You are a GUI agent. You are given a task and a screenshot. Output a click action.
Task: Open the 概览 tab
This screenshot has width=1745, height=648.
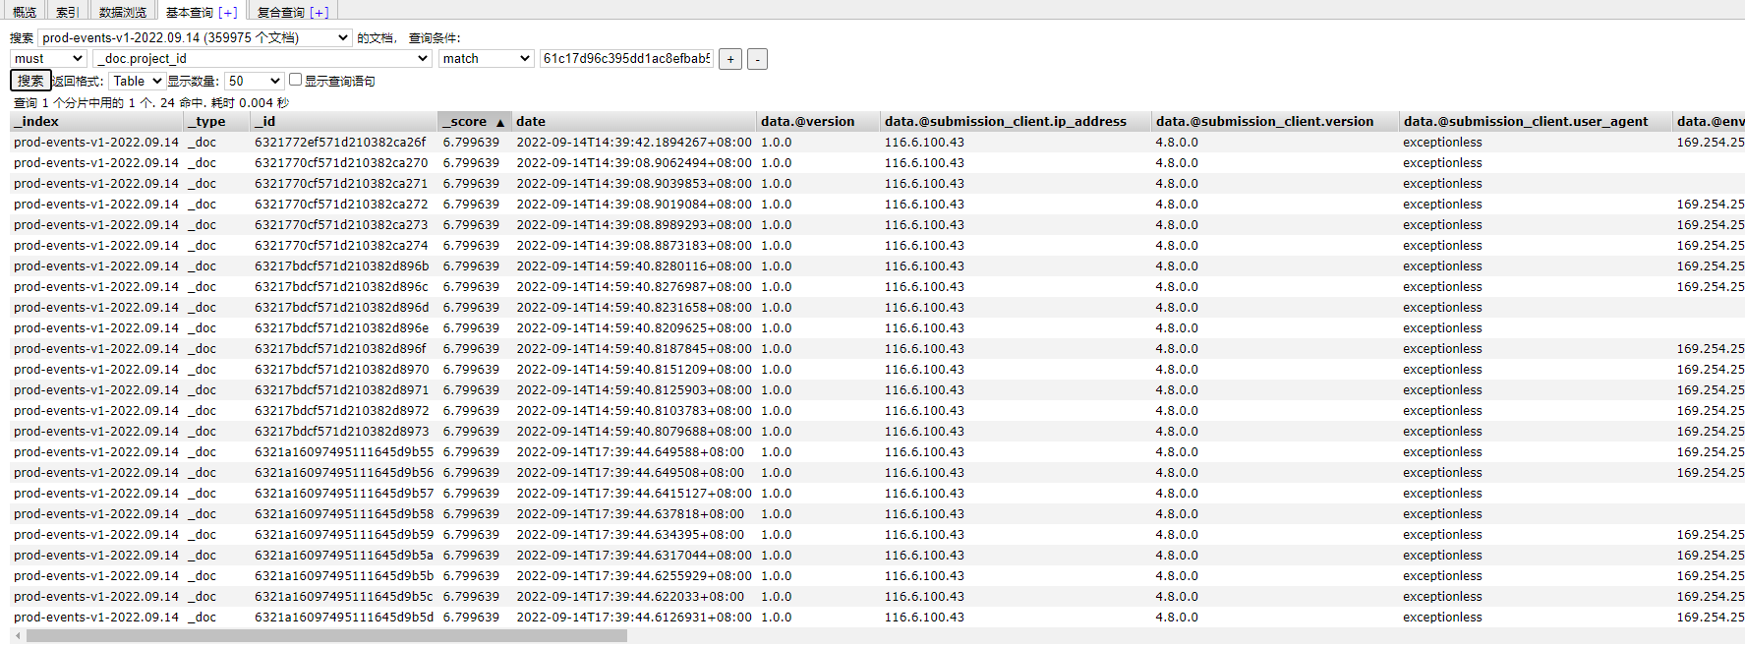[x=25, y=12]
